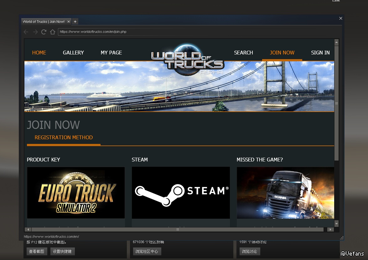368x260 pixels.
Task: Click the resize grip at window corner
Action: point(342,238)
